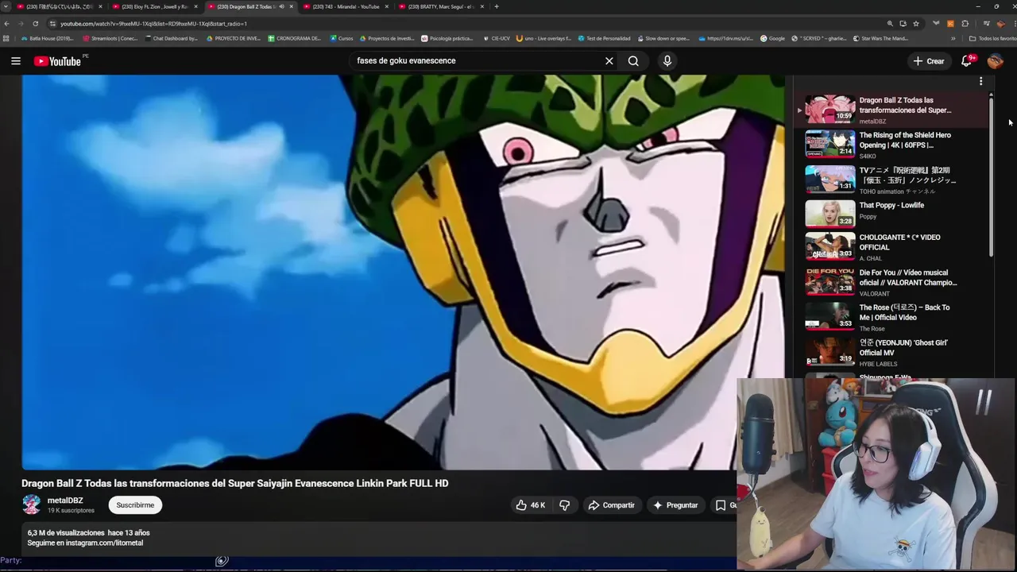Click the video title text

pyautogui.click(x=234, y=483)
